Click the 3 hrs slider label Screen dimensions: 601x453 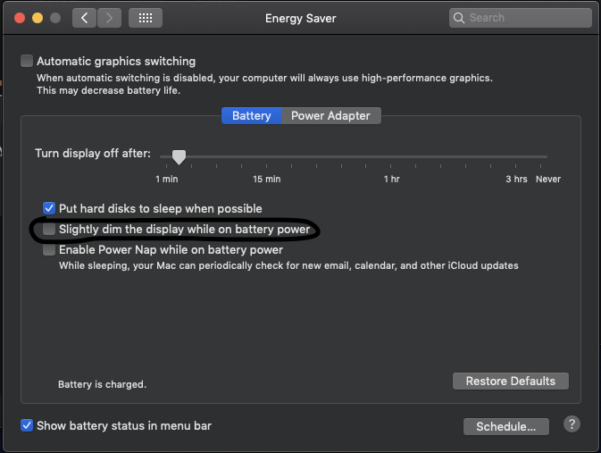coord(516,179)
